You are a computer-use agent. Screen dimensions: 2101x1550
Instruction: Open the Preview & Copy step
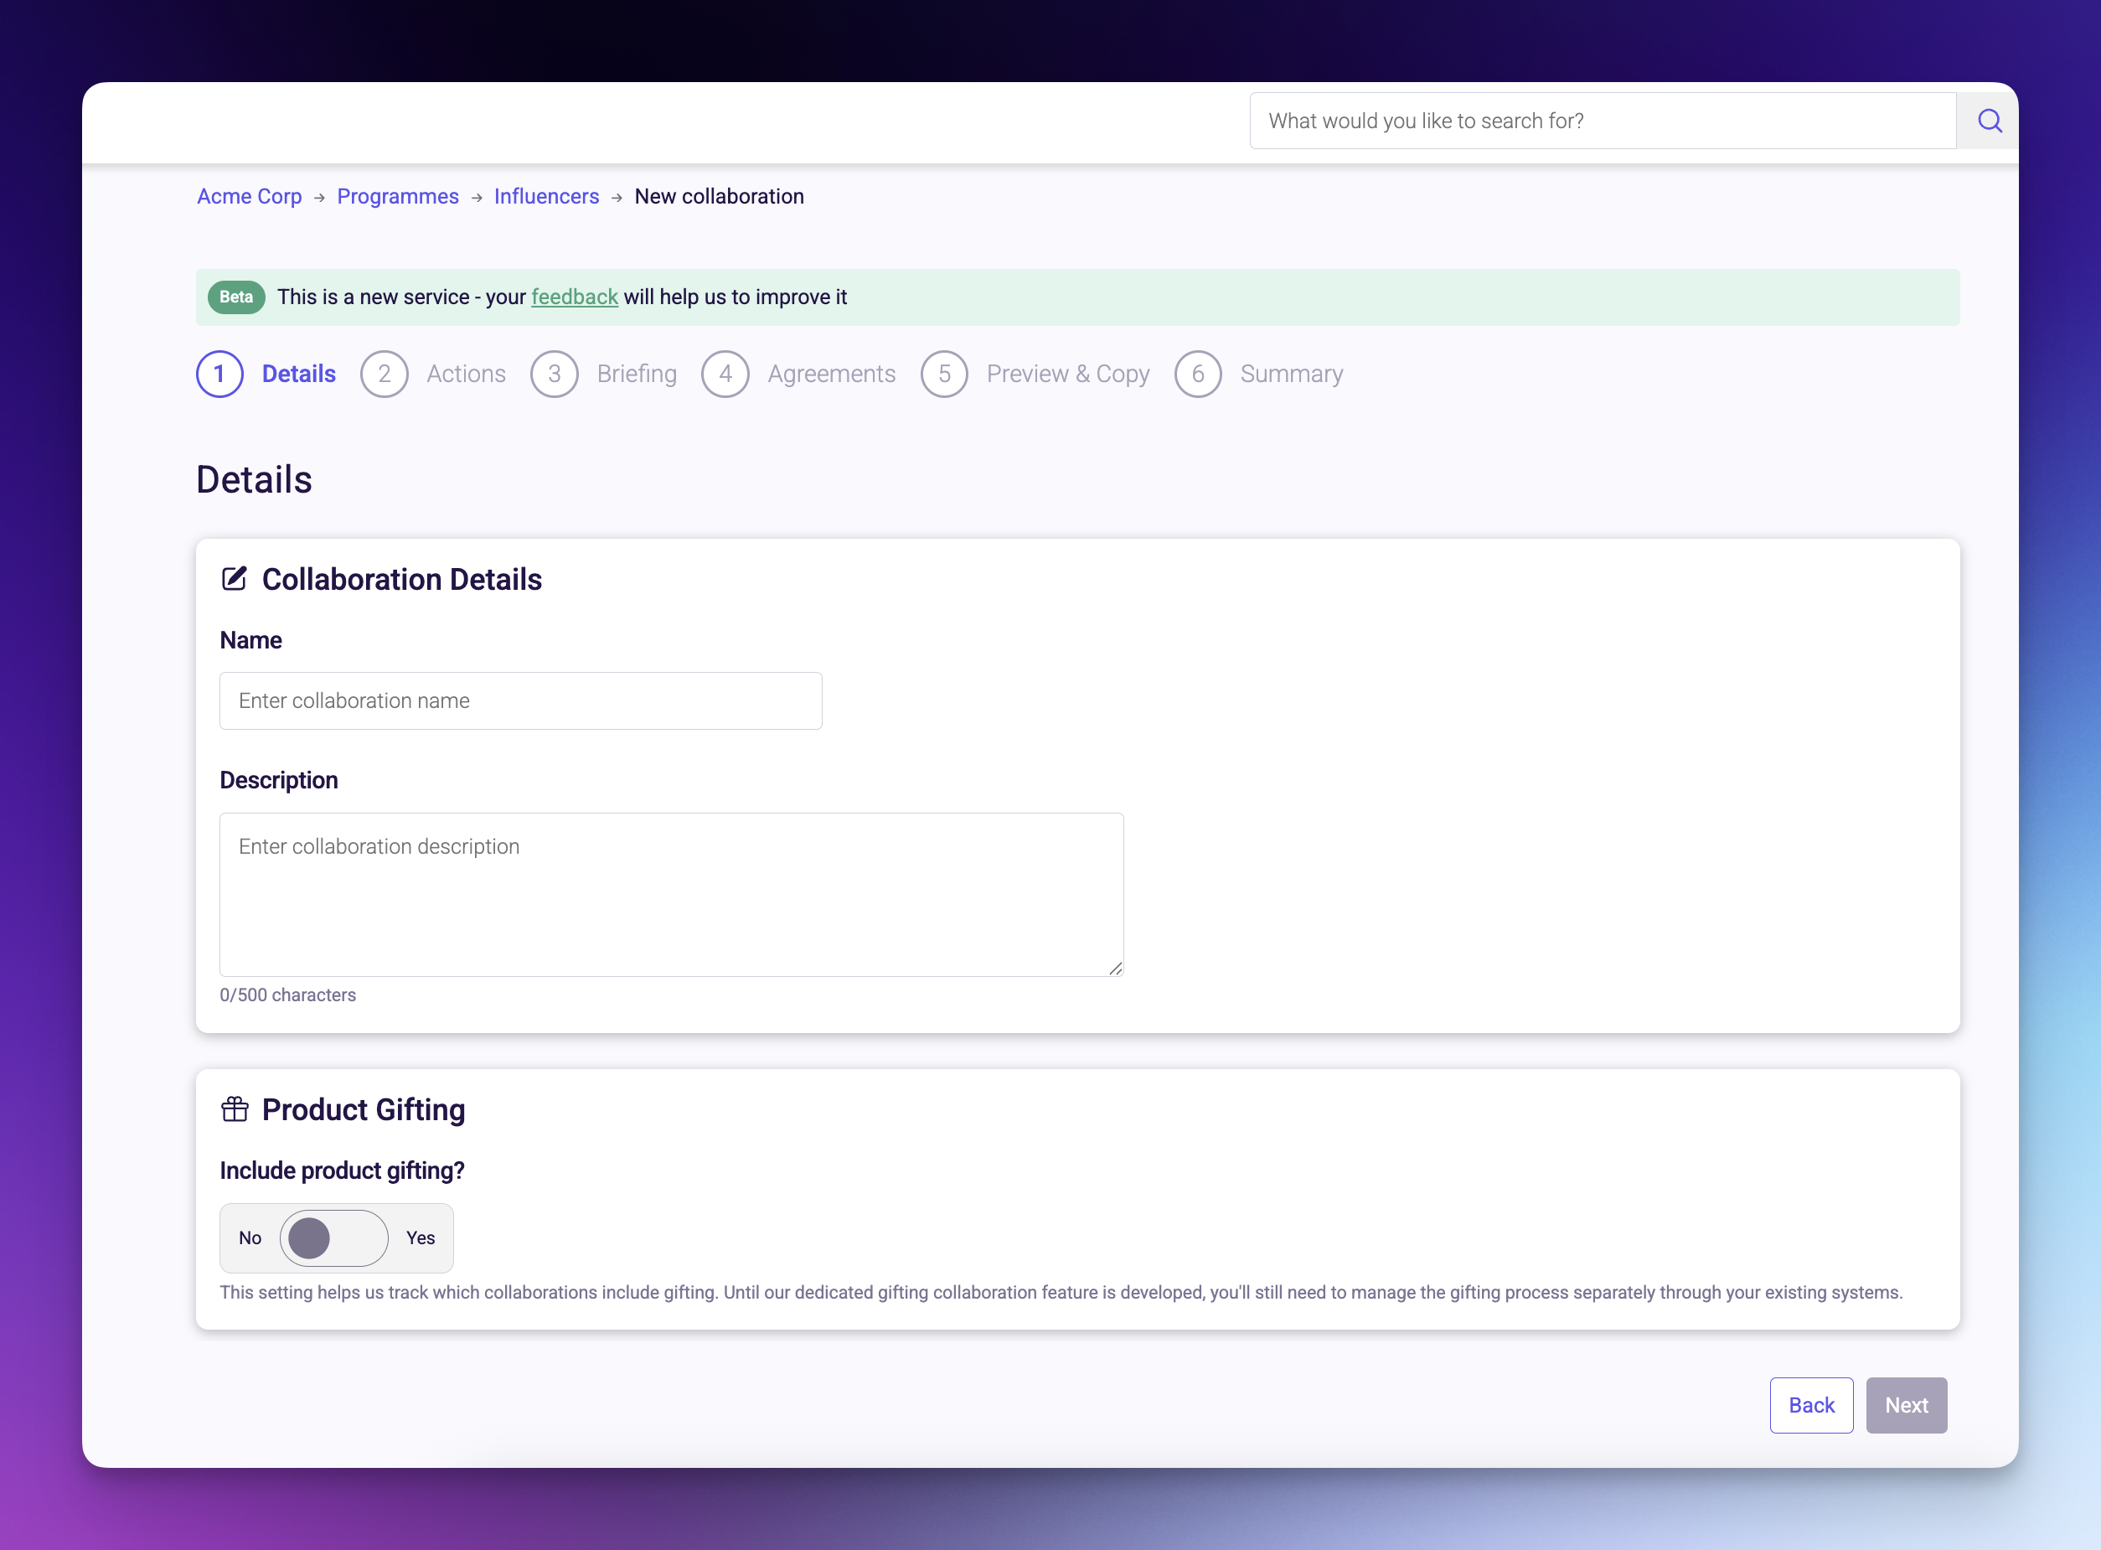coord(1067,374)
